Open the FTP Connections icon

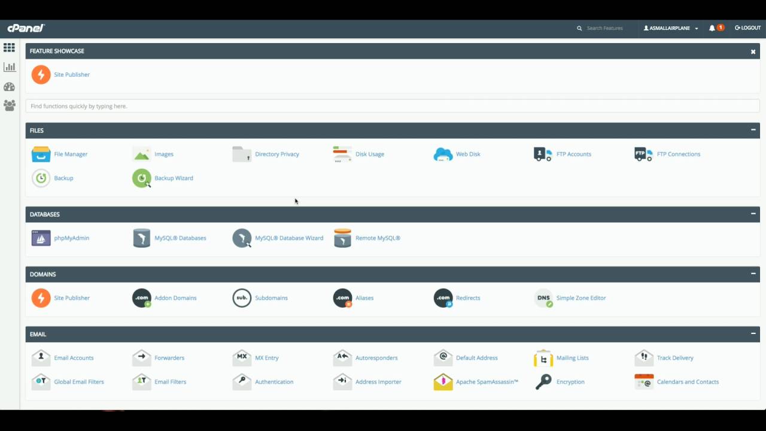644,154
